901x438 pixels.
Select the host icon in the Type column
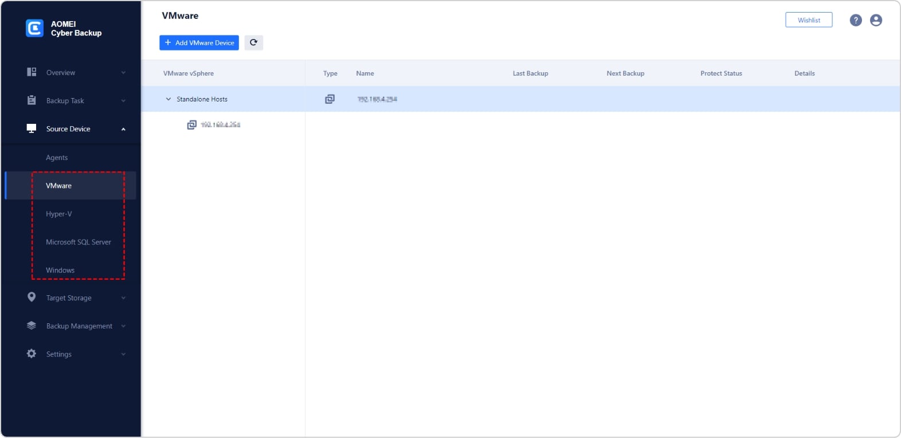pyautogui.click(x=330, y=99)
